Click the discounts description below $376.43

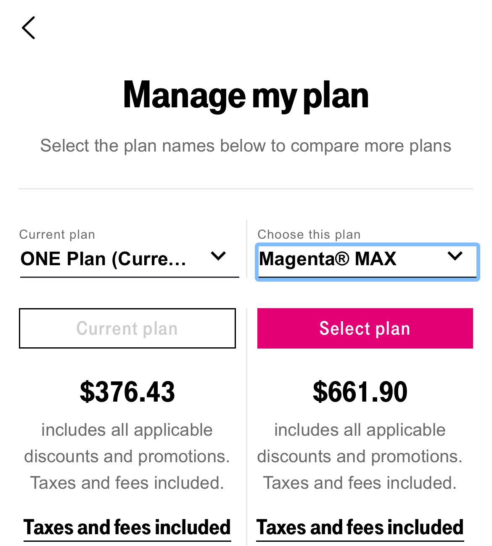(127, 456)
